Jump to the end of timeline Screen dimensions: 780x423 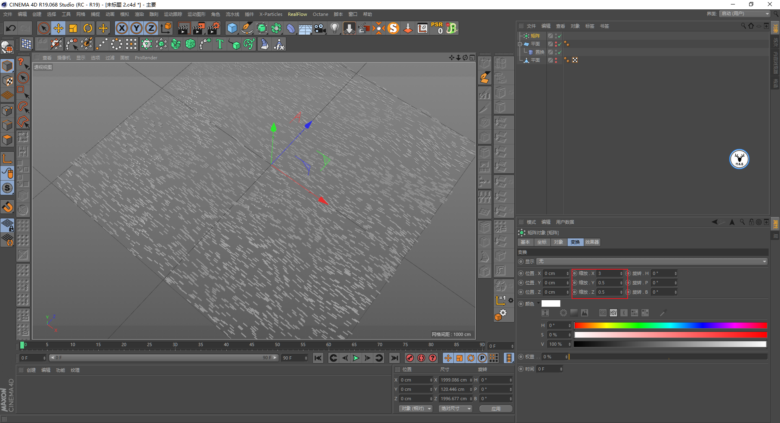[394, 358]
